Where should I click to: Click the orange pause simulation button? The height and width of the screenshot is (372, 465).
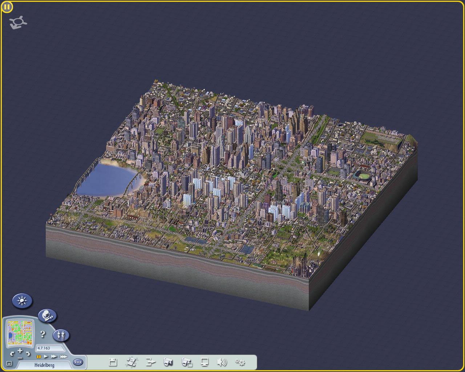click(39, 357)
